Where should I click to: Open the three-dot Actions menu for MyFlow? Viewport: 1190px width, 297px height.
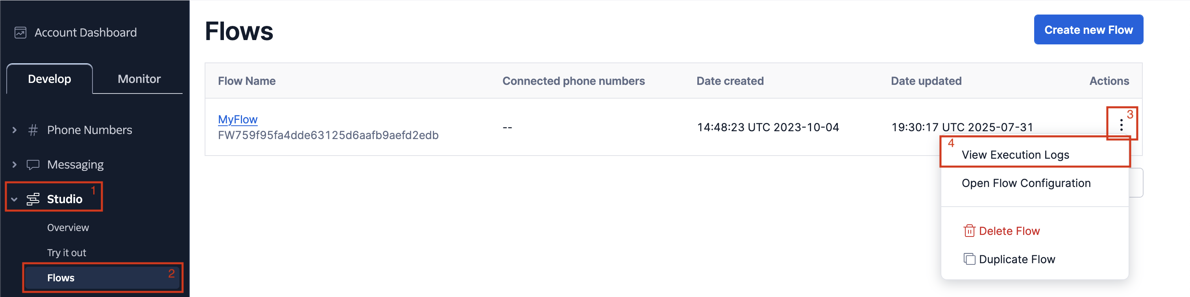[1121, 125]
